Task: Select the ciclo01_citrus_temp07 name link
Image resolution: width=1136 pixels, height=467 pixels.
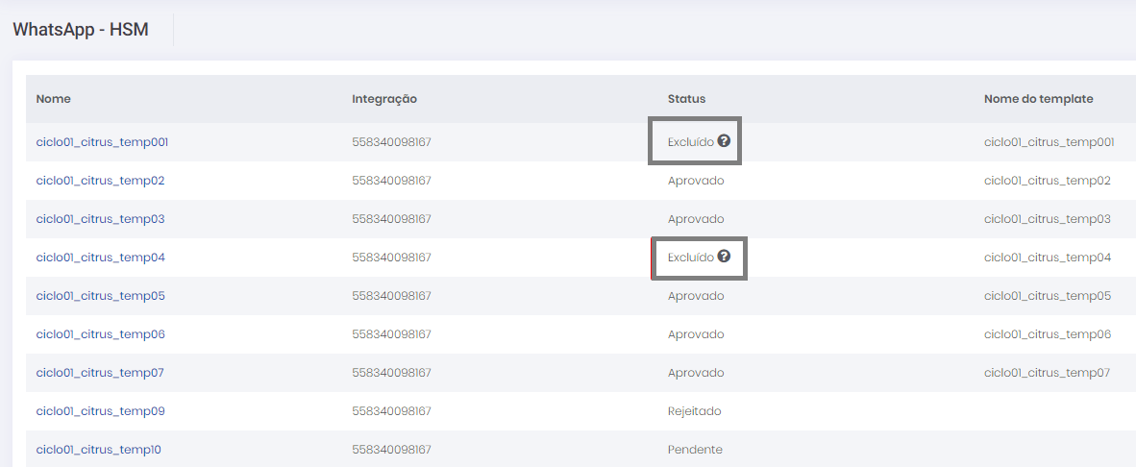Action: [100, 373]
